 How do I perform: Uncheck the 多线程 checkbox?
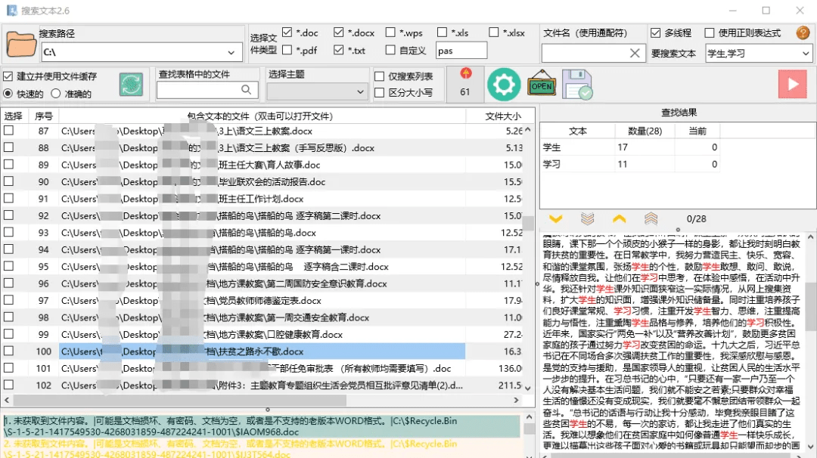(x=654, y=32)
